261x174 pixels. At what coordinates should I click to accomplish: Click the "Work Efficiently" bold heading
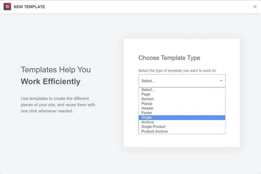tap(51, 82)
